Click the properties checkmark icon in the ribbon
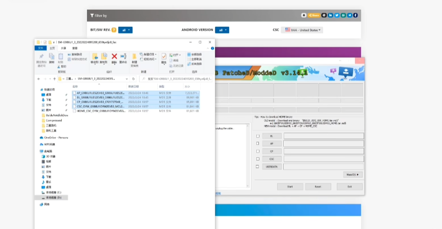The image size is (442, 229). [164, 57]
